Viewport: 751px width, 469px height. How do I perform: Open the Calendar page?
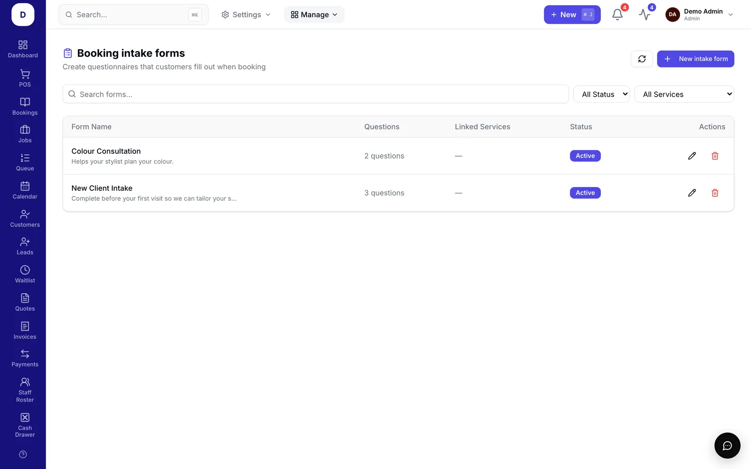click(25, 190)
